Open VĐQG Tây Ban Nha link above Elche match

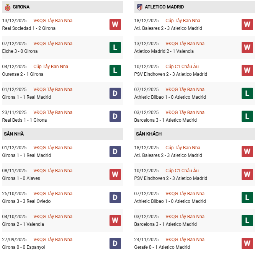pos(53,44)
